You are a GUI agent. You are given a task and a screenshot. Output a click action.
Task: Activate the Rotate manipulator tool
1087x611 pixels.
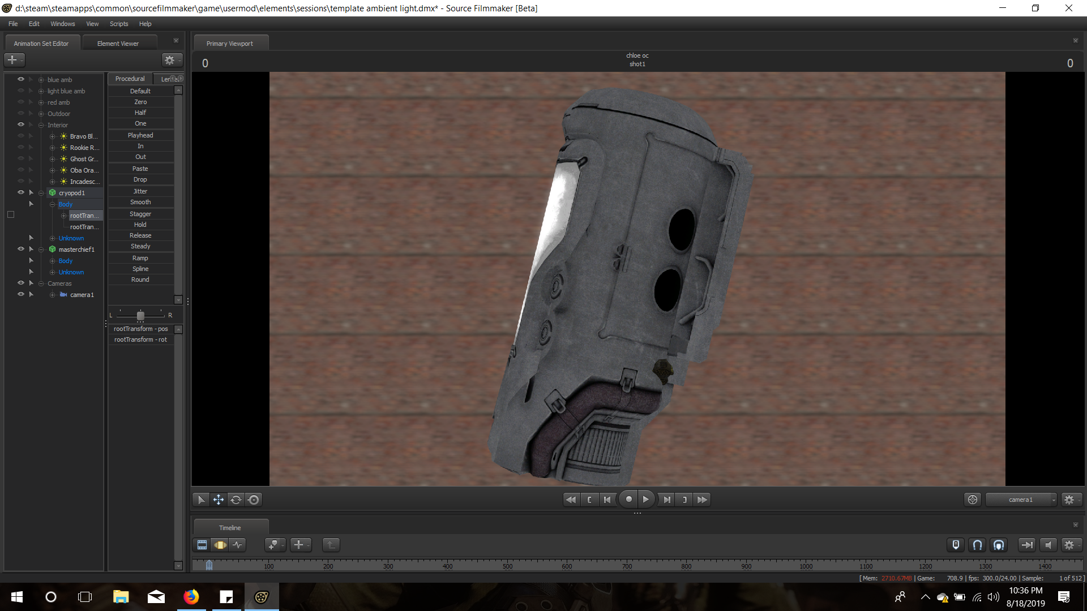pyautogui.click(x=236, y=500)
